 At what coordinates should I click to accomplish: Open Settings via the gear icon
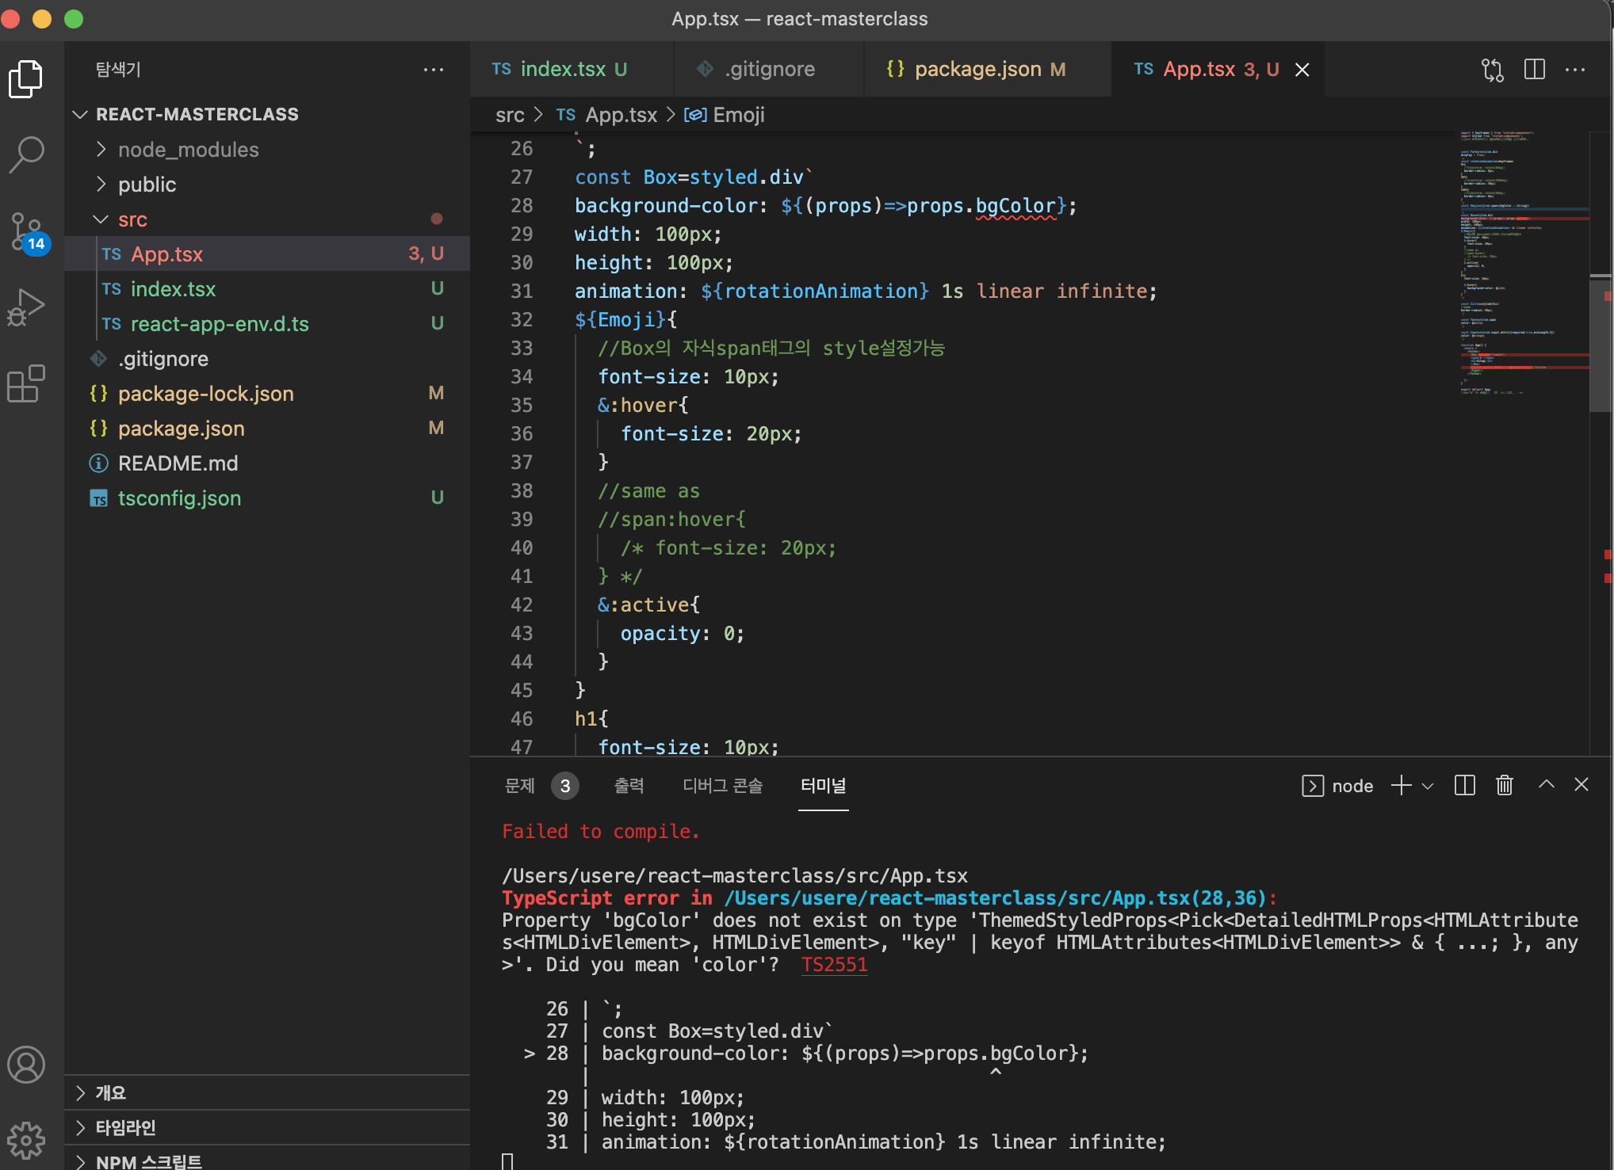[x=26, y=1140]
